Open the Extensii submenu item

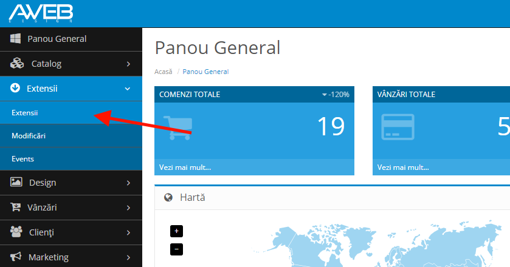click(25, 113)
